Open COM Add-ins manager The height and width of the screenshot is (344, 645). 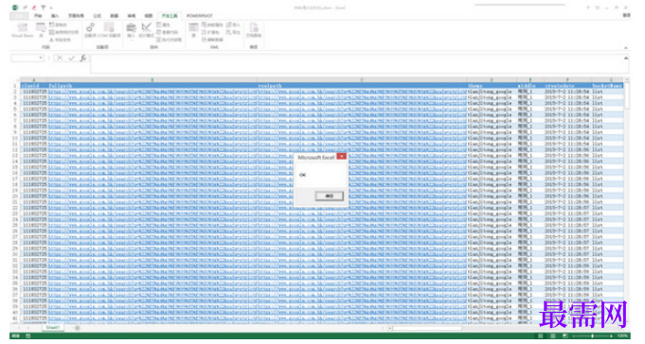click(109, 30)
